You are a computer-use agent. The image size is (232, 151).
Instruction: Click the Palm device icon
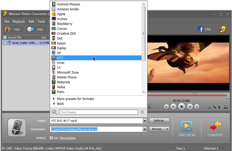(54, 92)
